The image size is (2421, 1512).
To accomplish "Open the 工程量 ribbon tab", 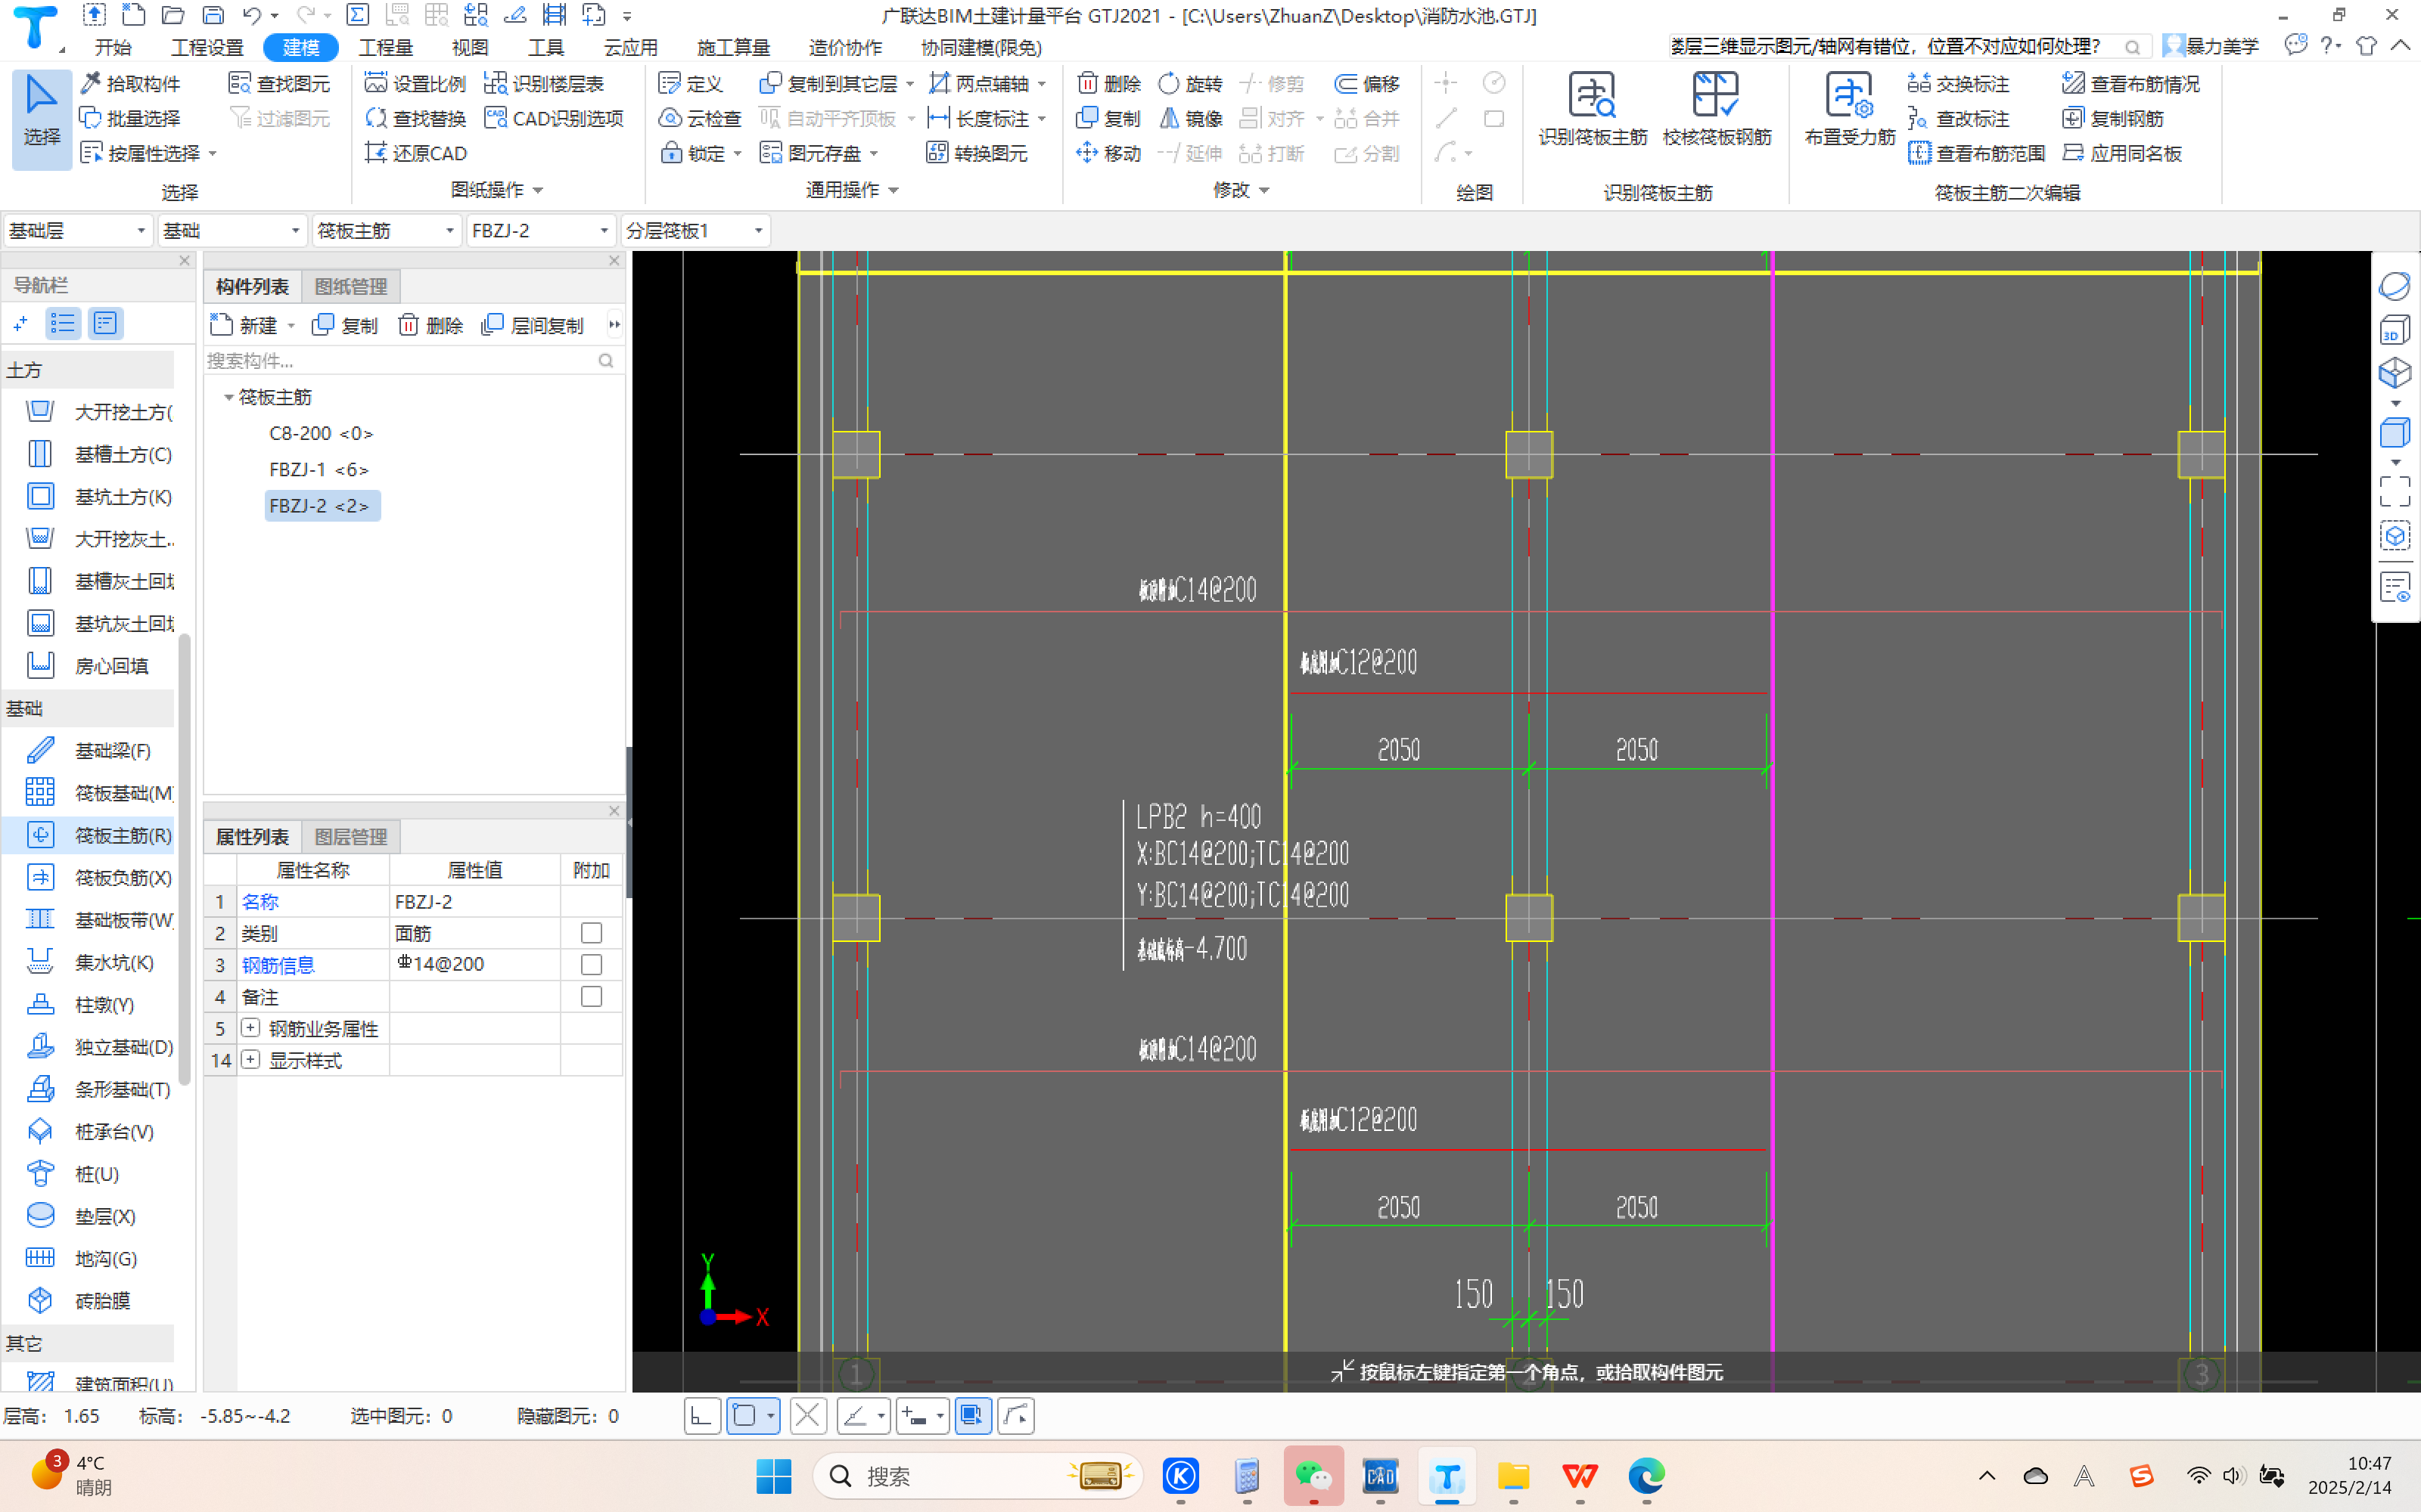I will pyautogui.click(x=385, y=48).
